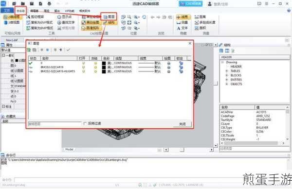Open the 图层 (Layers) ribbon button
292x189 pixels.
click(109, 17)
